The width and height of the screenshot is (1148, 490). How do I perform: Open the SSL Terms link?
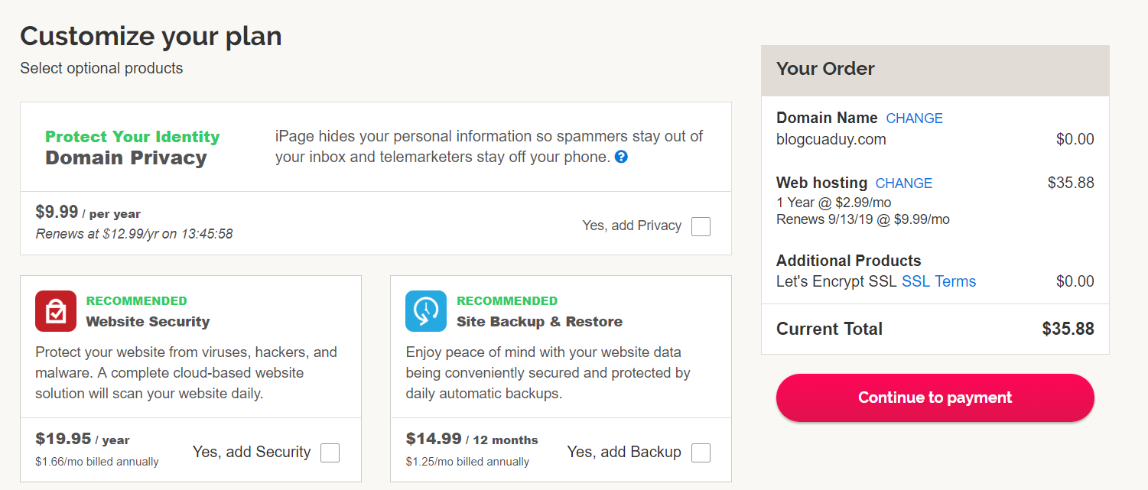point(938,281)
